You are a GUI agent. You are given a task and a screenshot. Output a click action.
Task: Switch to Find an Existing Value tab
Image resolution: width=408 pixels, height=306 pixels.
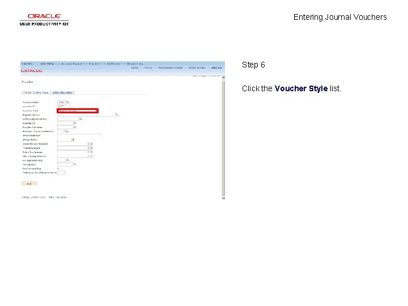point(36,92)
